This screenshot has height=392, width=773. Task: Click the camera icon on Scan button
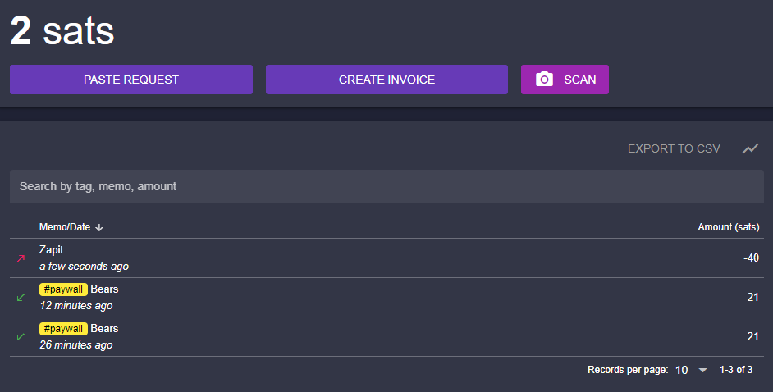[x=544, y=80]
